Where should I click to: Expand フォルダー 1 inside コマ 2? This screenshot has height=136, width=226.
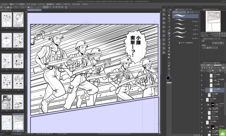[x=207, y=109]
